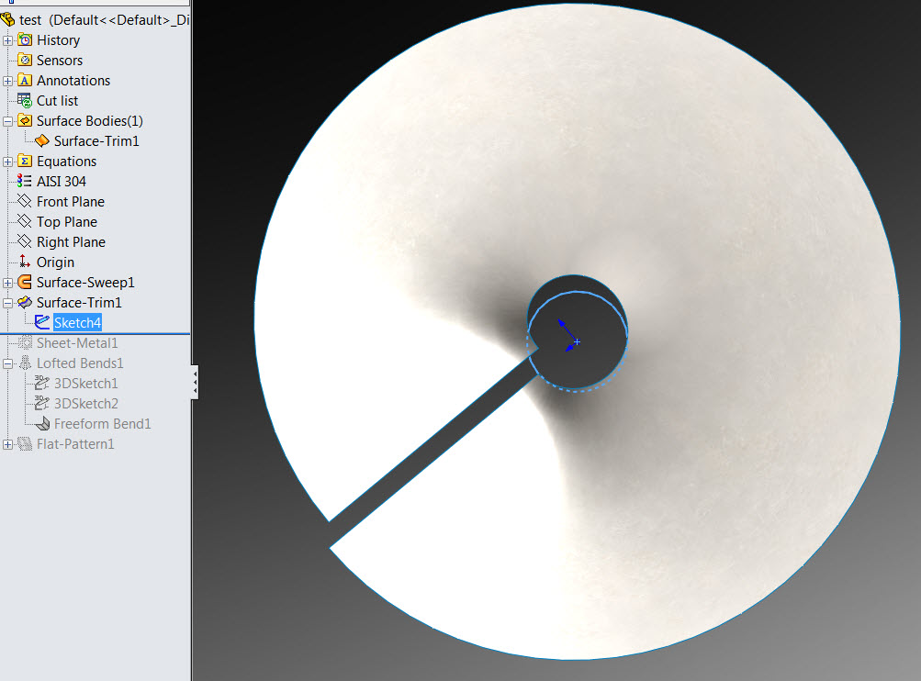Image resolution: width=921 pixels, height=681 pixels.
Task: Expand the Annotations node
Action: click(x=7, y=81)
